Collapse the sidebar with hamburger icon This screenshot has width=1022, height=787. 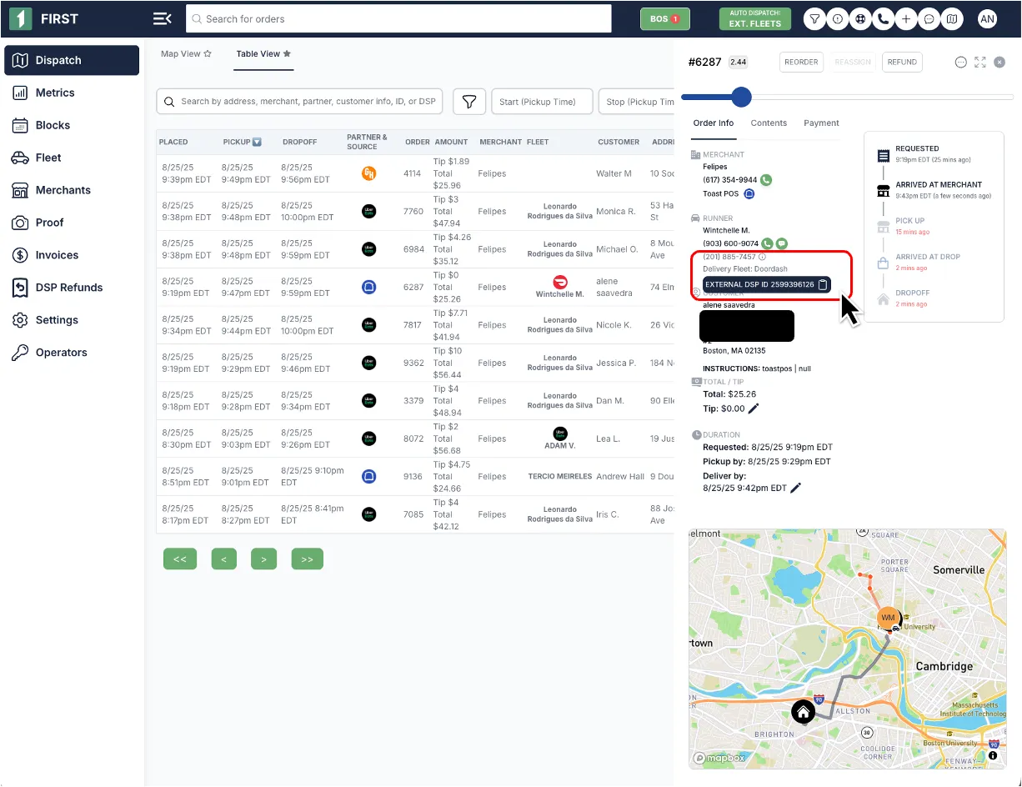(x=163, y=19)
